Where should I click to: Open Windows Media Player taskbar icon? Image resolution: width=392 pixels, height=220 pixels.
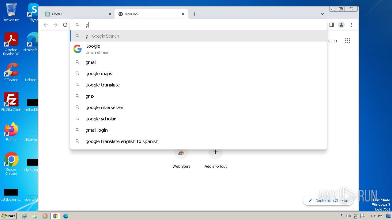point(45,216)
